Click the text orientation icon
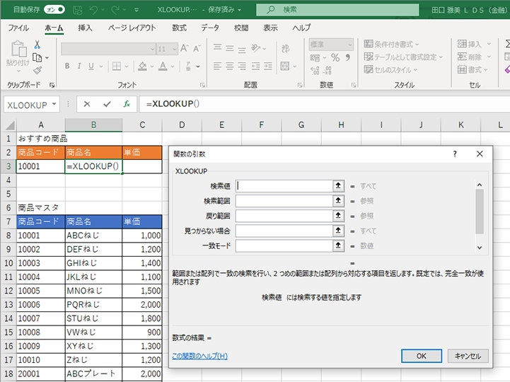Viewport: 510px width, 382px height. tap(255, 48)
